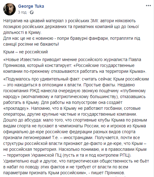The height and width of the screenshot is (177, 154).
Task: Click the line starting 'Дошло до абсурда'
Action: click(x=75, y=120)
